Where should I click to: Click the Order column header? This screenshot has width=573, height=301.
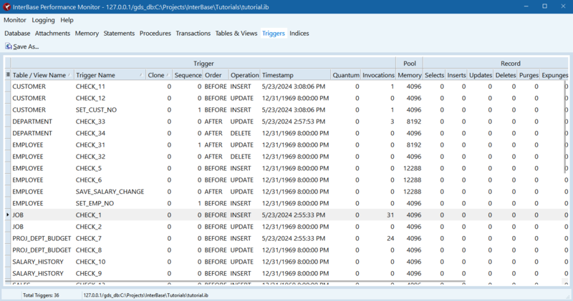[x=216, y=75]
